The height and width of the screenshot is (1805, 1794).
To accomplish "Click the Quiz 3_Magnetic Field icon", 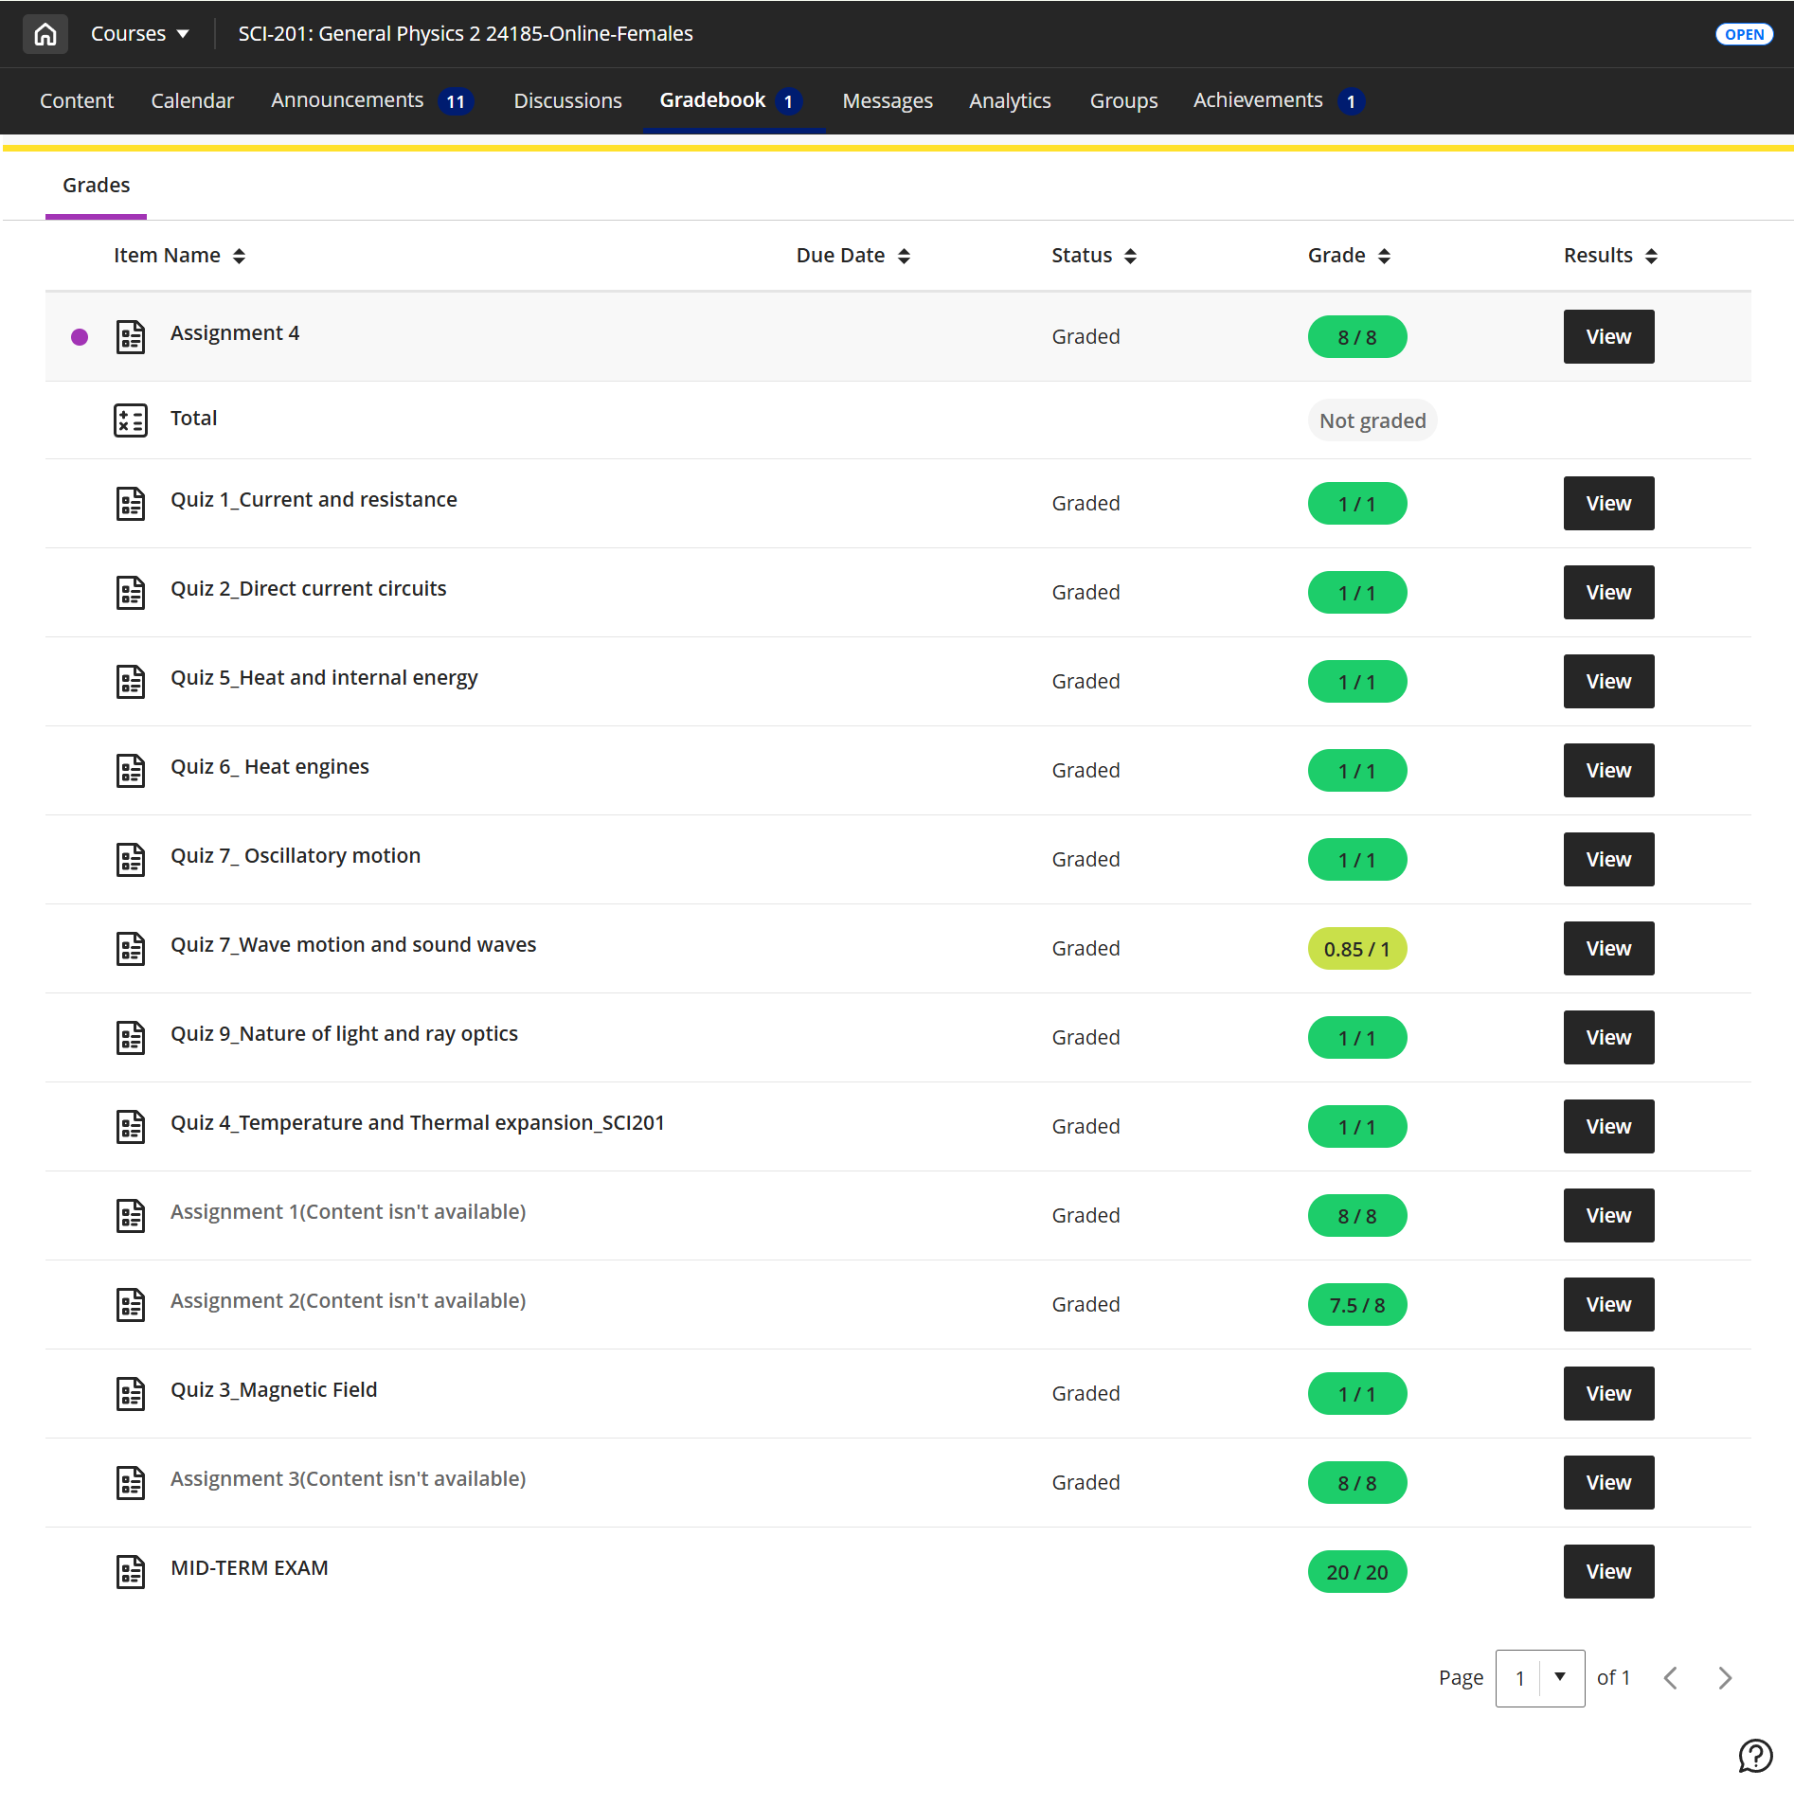I will [131, 1394].
